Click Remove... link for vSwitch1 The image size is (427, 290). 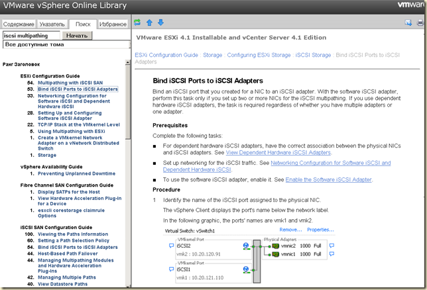290,230
